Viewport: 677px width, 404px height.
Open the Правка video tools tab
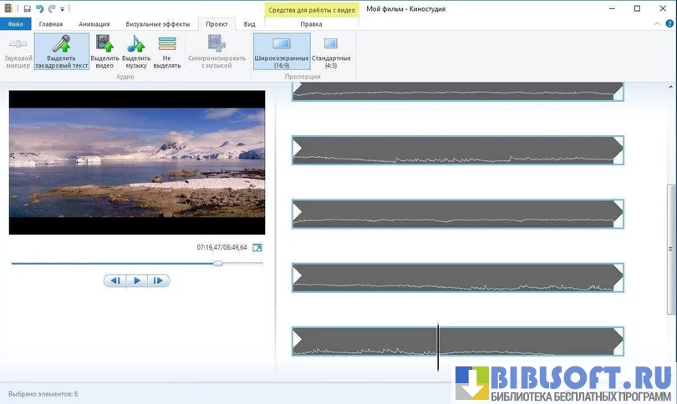pos(311,24)
